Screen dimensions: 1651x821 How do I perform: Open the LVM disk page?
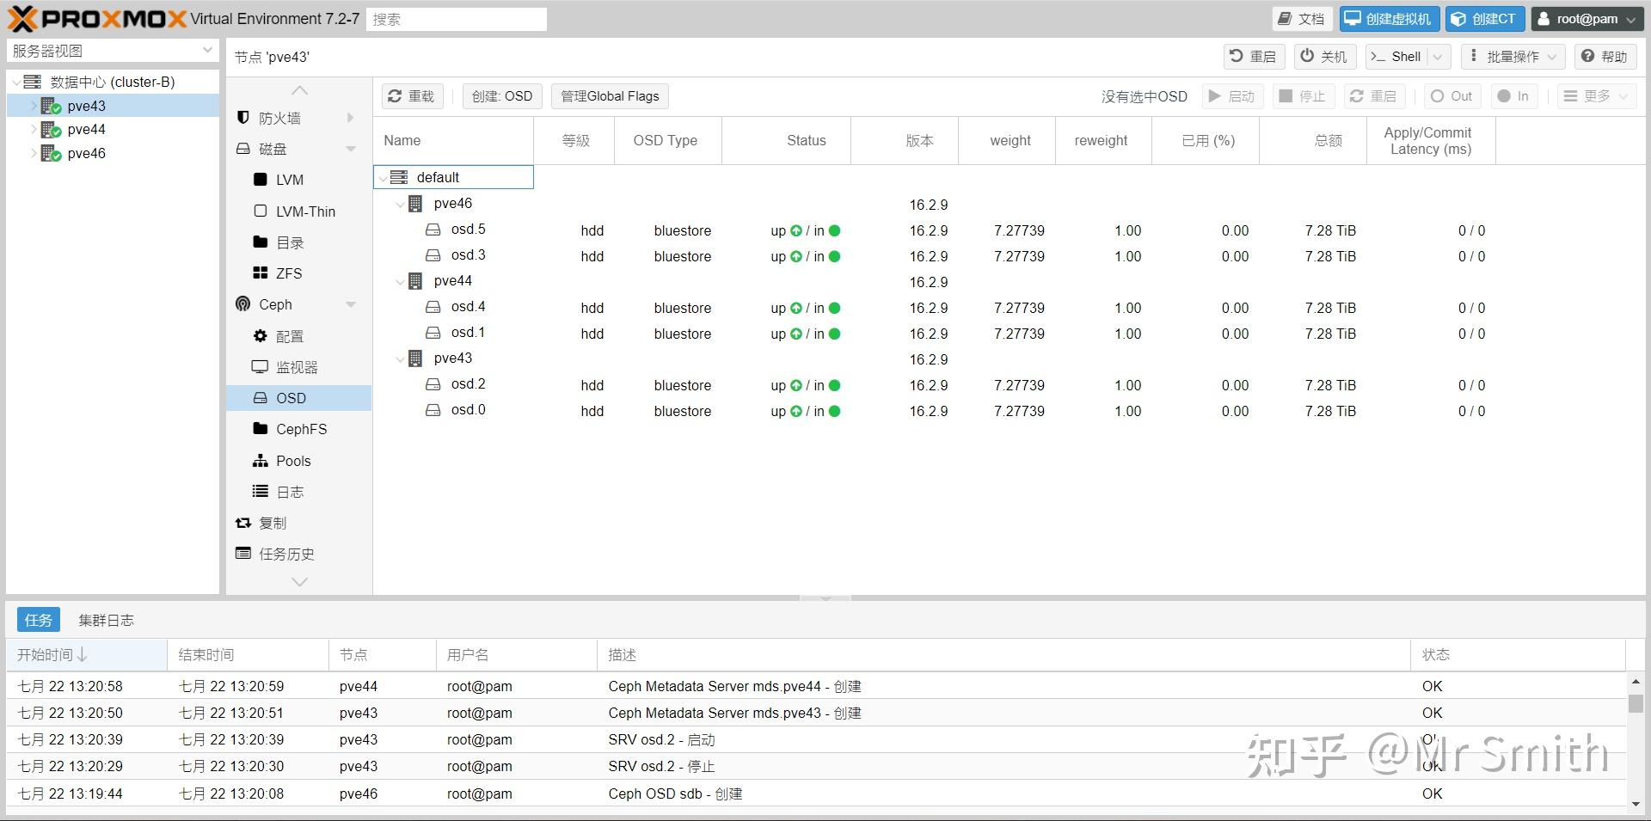[289, 180]
